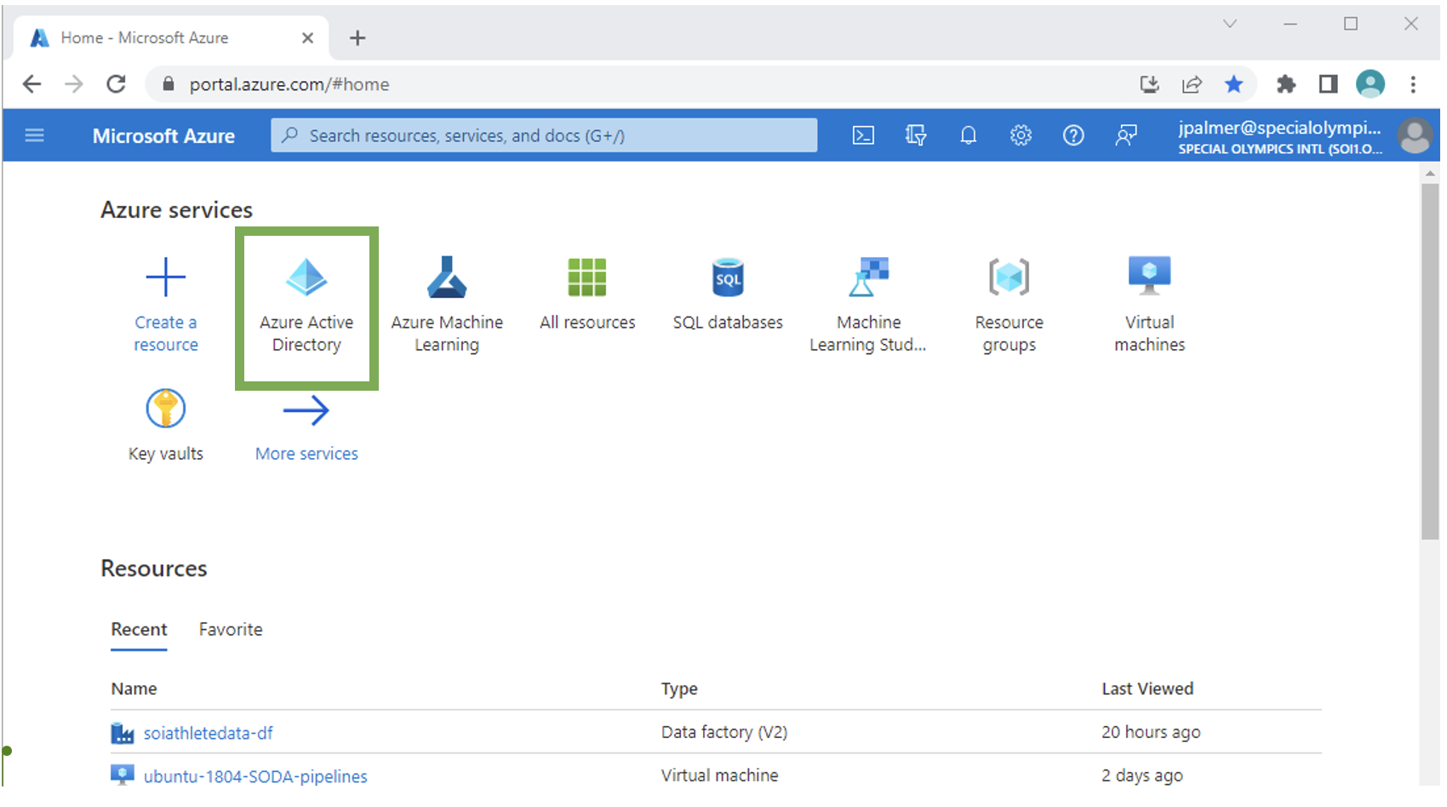Click the share page icon in address bar
This screenshot has height=807, width=1447.
click(1192, 83)
